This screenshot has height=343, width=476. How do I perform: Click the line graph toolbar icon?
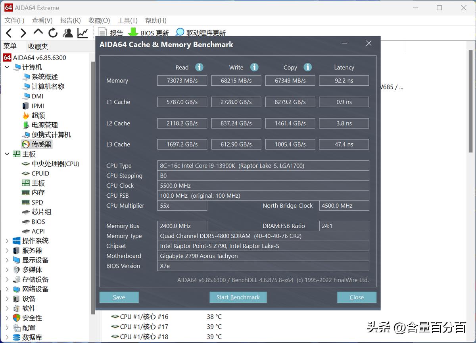(x=83, y=33)
